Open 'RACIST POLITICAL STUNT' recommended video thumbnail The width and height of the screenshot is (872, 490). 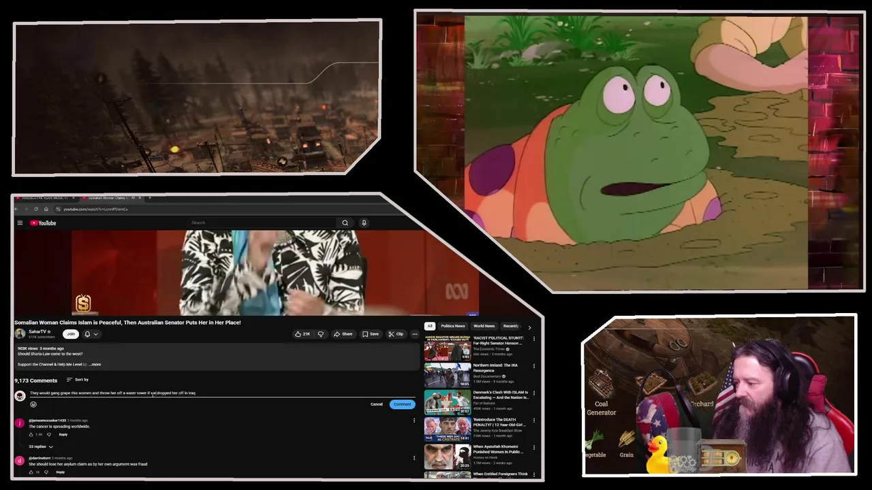click(447, 347)
